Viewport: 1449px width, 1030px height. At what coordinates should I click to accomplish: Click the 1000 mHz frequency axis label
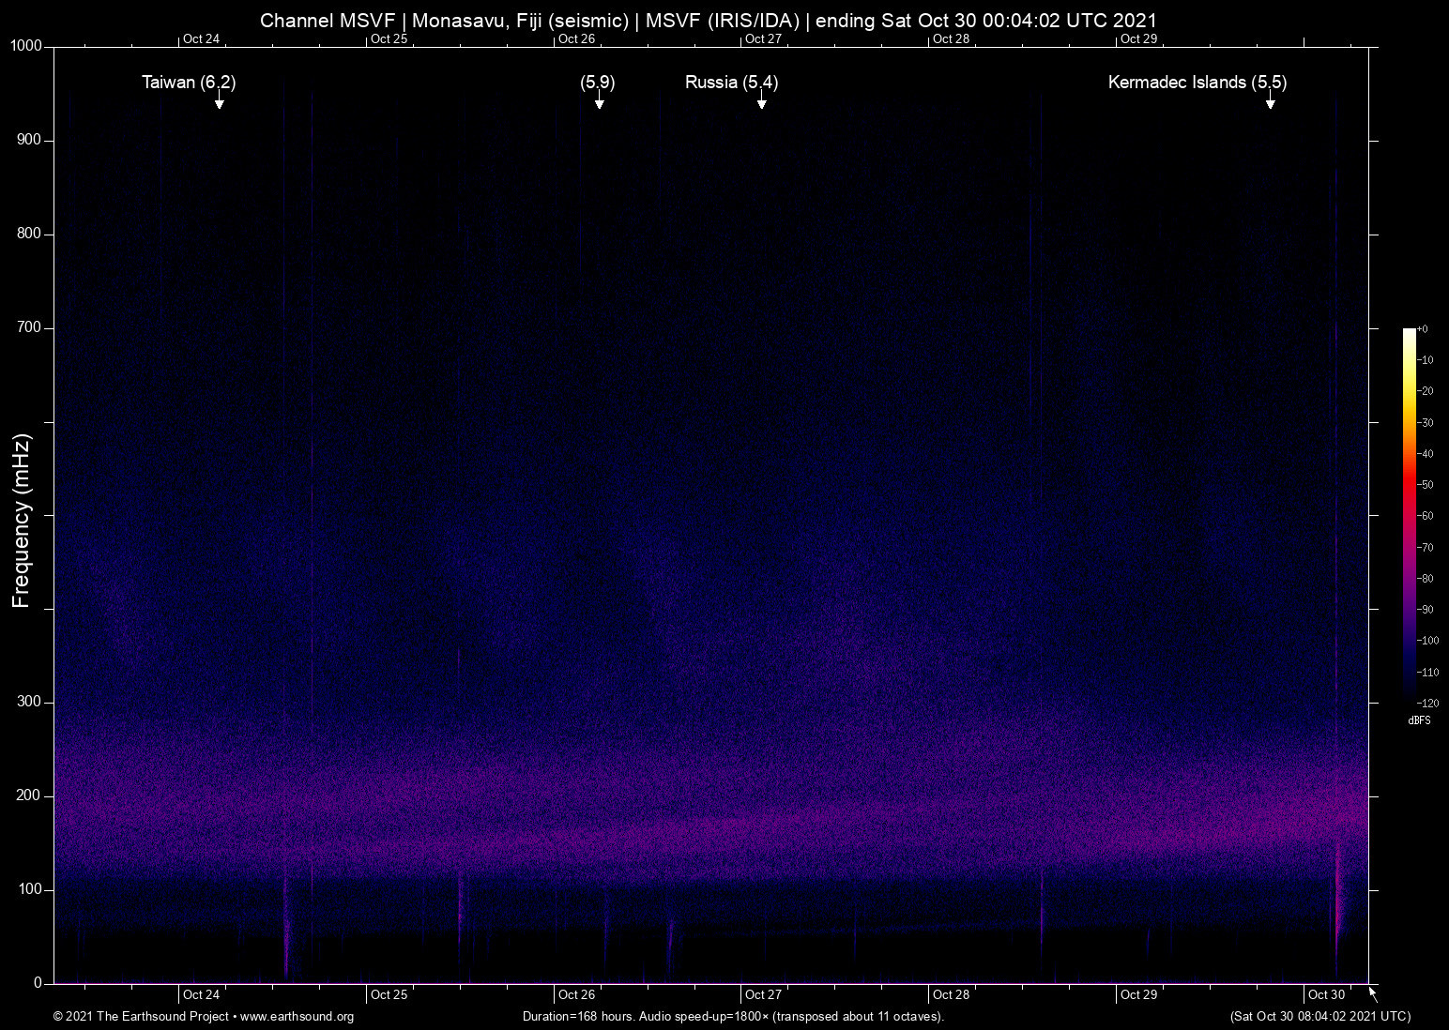click(x=26, y=46)
